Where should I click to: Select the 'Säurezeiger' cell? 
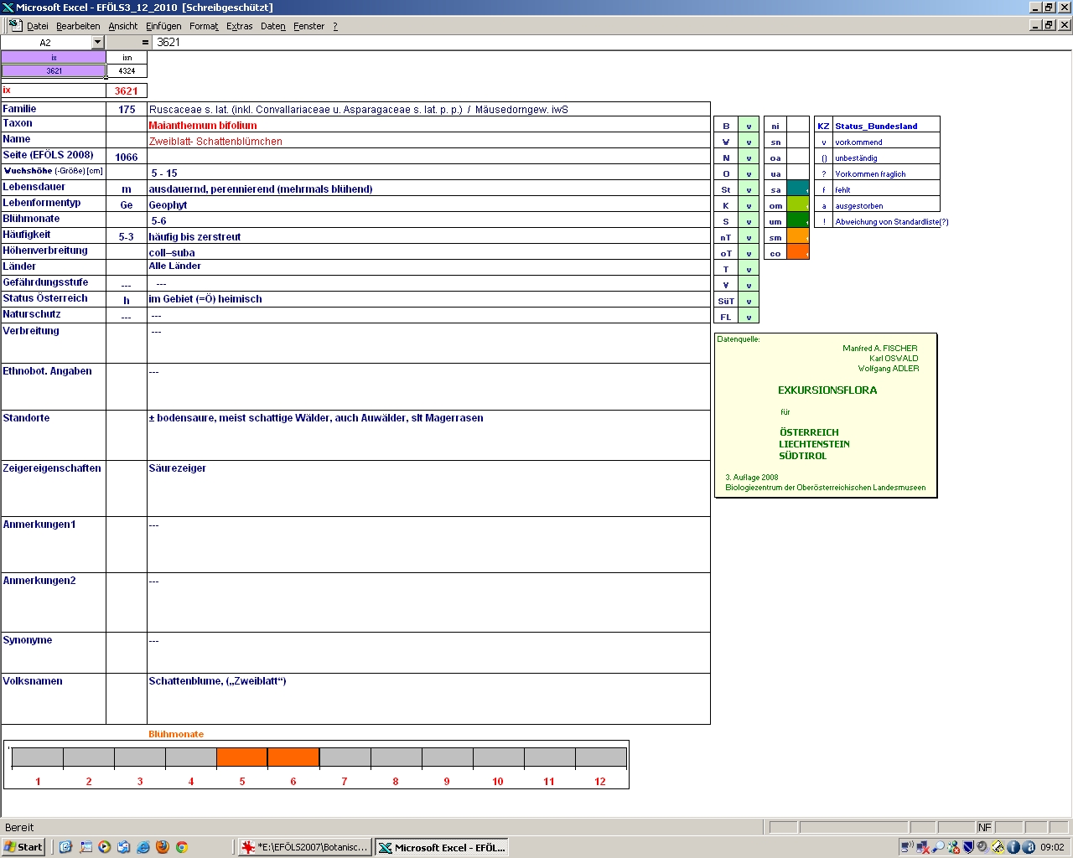tap(428, 488)
